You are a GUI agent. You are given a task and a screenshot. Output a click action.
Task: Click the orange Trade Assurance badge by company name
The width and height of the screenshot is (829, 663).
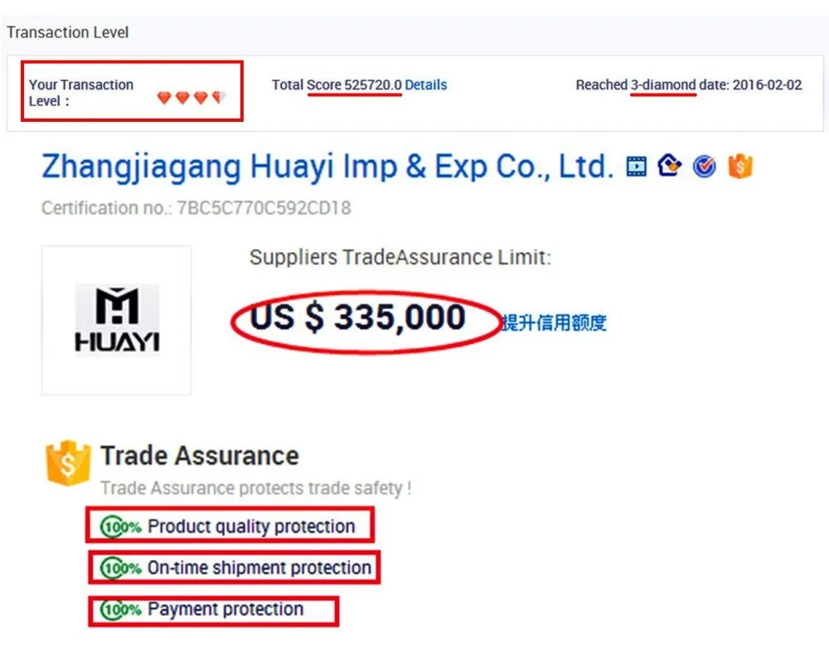[x=740, y=167]
